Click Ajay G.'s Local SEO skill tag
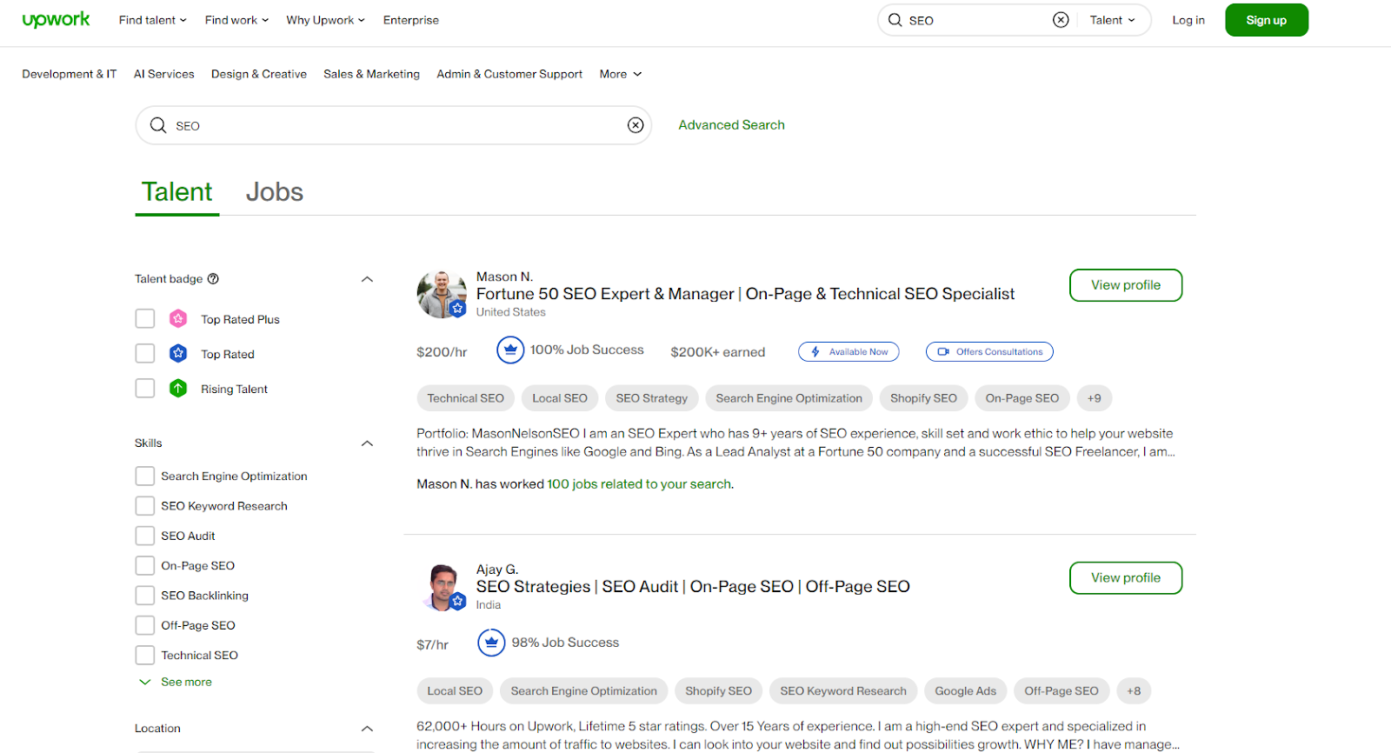 pos(455,691)
